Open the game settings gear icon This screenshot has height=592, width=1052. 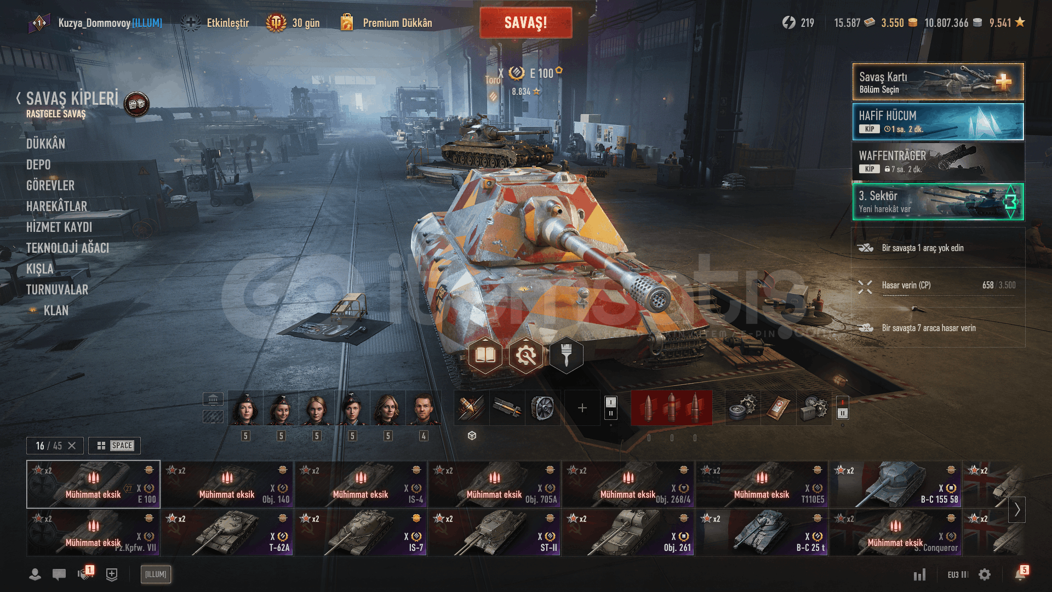[985, 574]
